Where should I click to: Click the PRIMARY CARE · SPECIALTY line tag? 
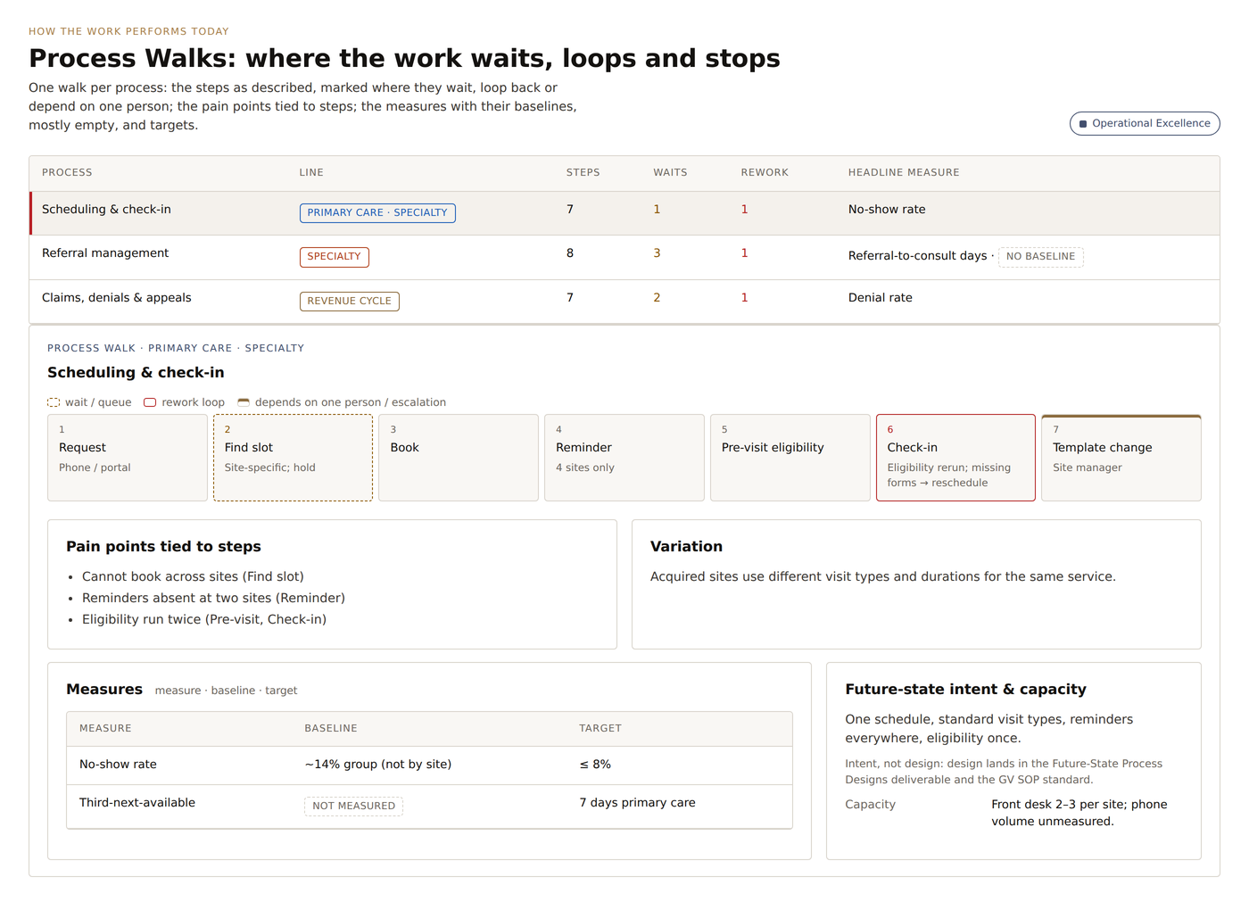377,213
